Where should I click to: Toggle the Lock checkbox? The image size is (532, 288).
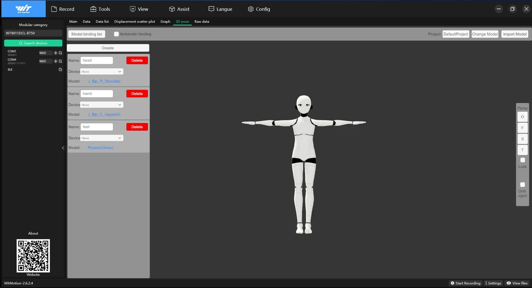[x=523, y=160]
